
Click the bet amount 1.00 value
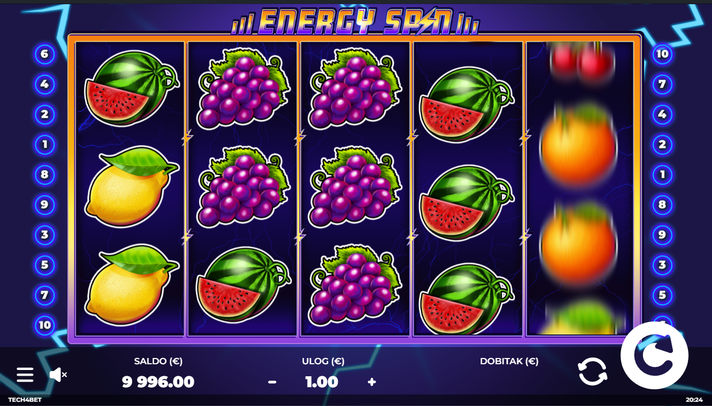pyautogui.click(x=322, y=382)
